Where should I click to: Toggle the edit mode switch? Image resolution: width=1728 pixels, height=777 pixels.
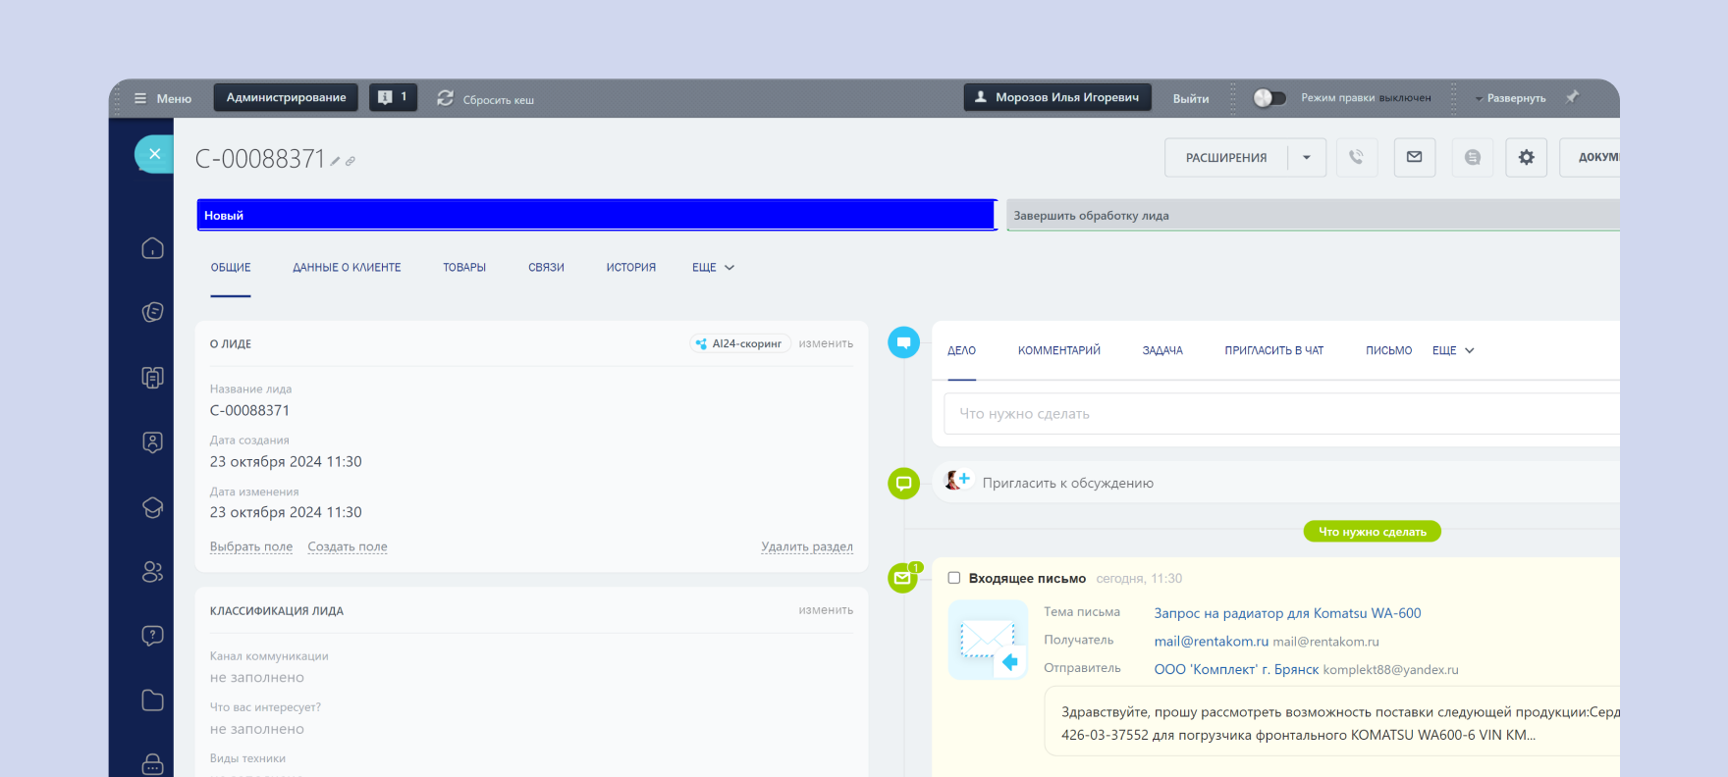click(1269, 98)
